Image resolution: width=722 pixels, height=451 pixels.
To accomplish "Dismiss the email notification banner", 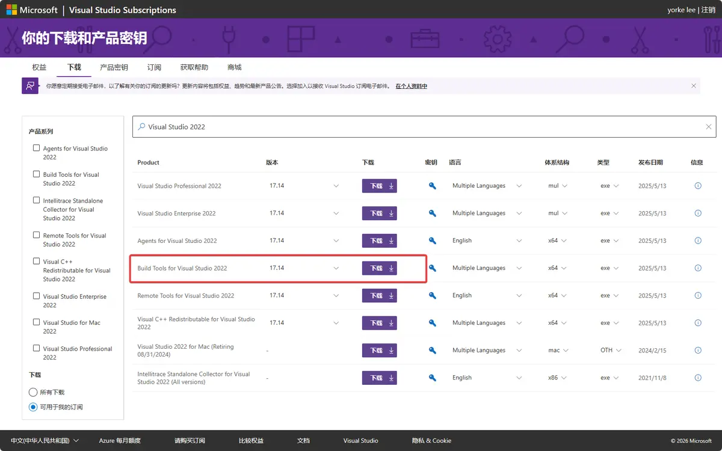I will pos(694,86).
